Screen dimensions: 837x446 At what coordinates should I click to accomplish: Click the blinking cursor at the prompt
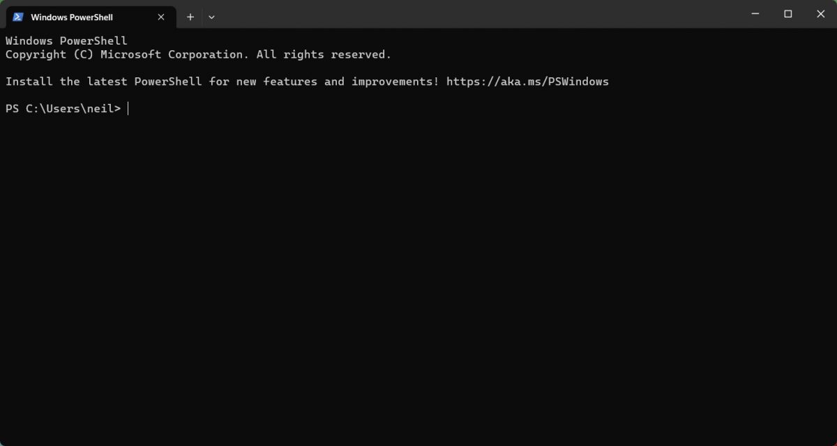pos(130,108)
